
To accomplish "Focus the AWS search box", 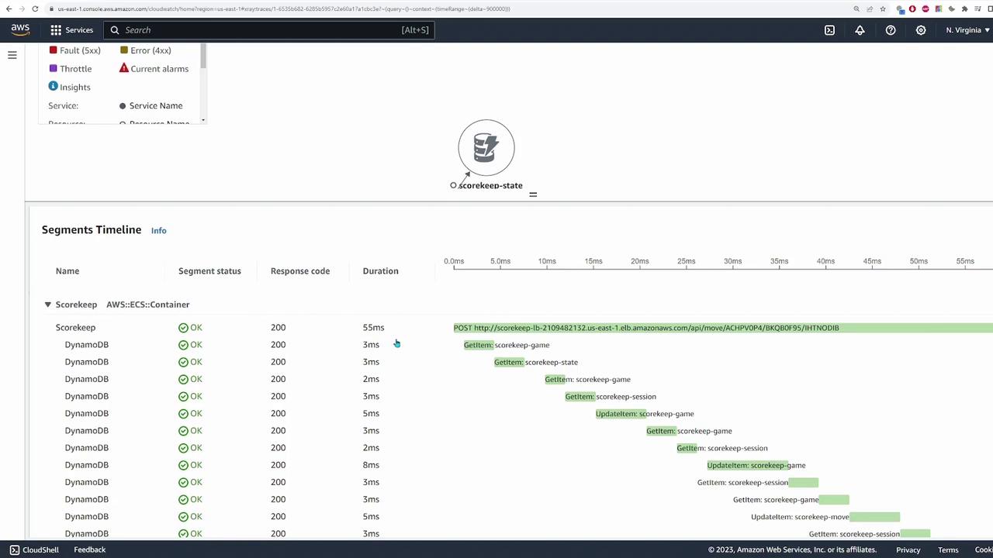I will point(268,30).
